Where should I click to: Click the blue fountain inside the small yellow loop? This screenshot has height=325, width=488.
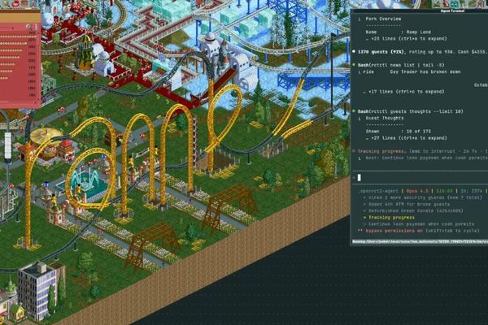click(85, 181)
